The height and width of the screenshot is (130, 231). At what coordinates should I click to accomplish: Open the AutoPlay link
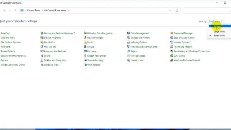[5, 33]
